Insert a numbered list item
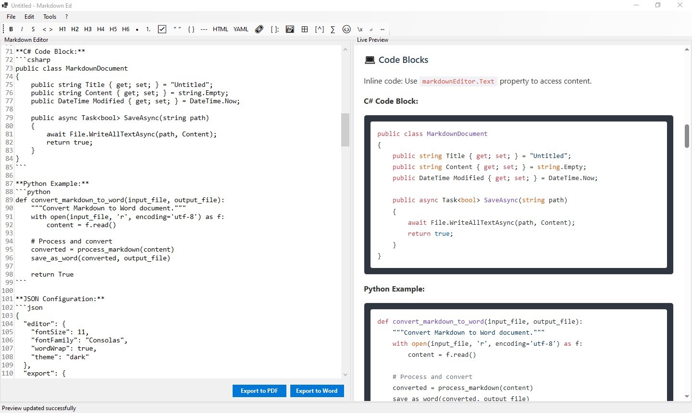 [148, 29]
